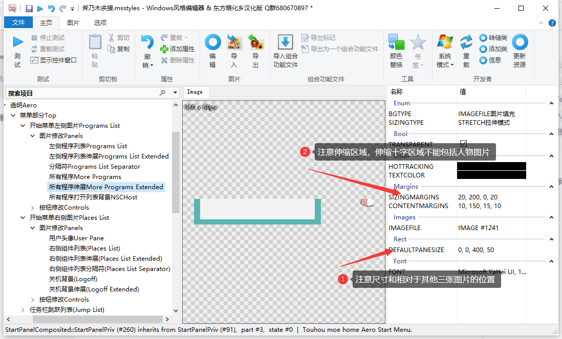This screenshot has height=339, width=562.
Task: Uncheck the TRANSPARENT property checkbox
Action: coord(463,144)
